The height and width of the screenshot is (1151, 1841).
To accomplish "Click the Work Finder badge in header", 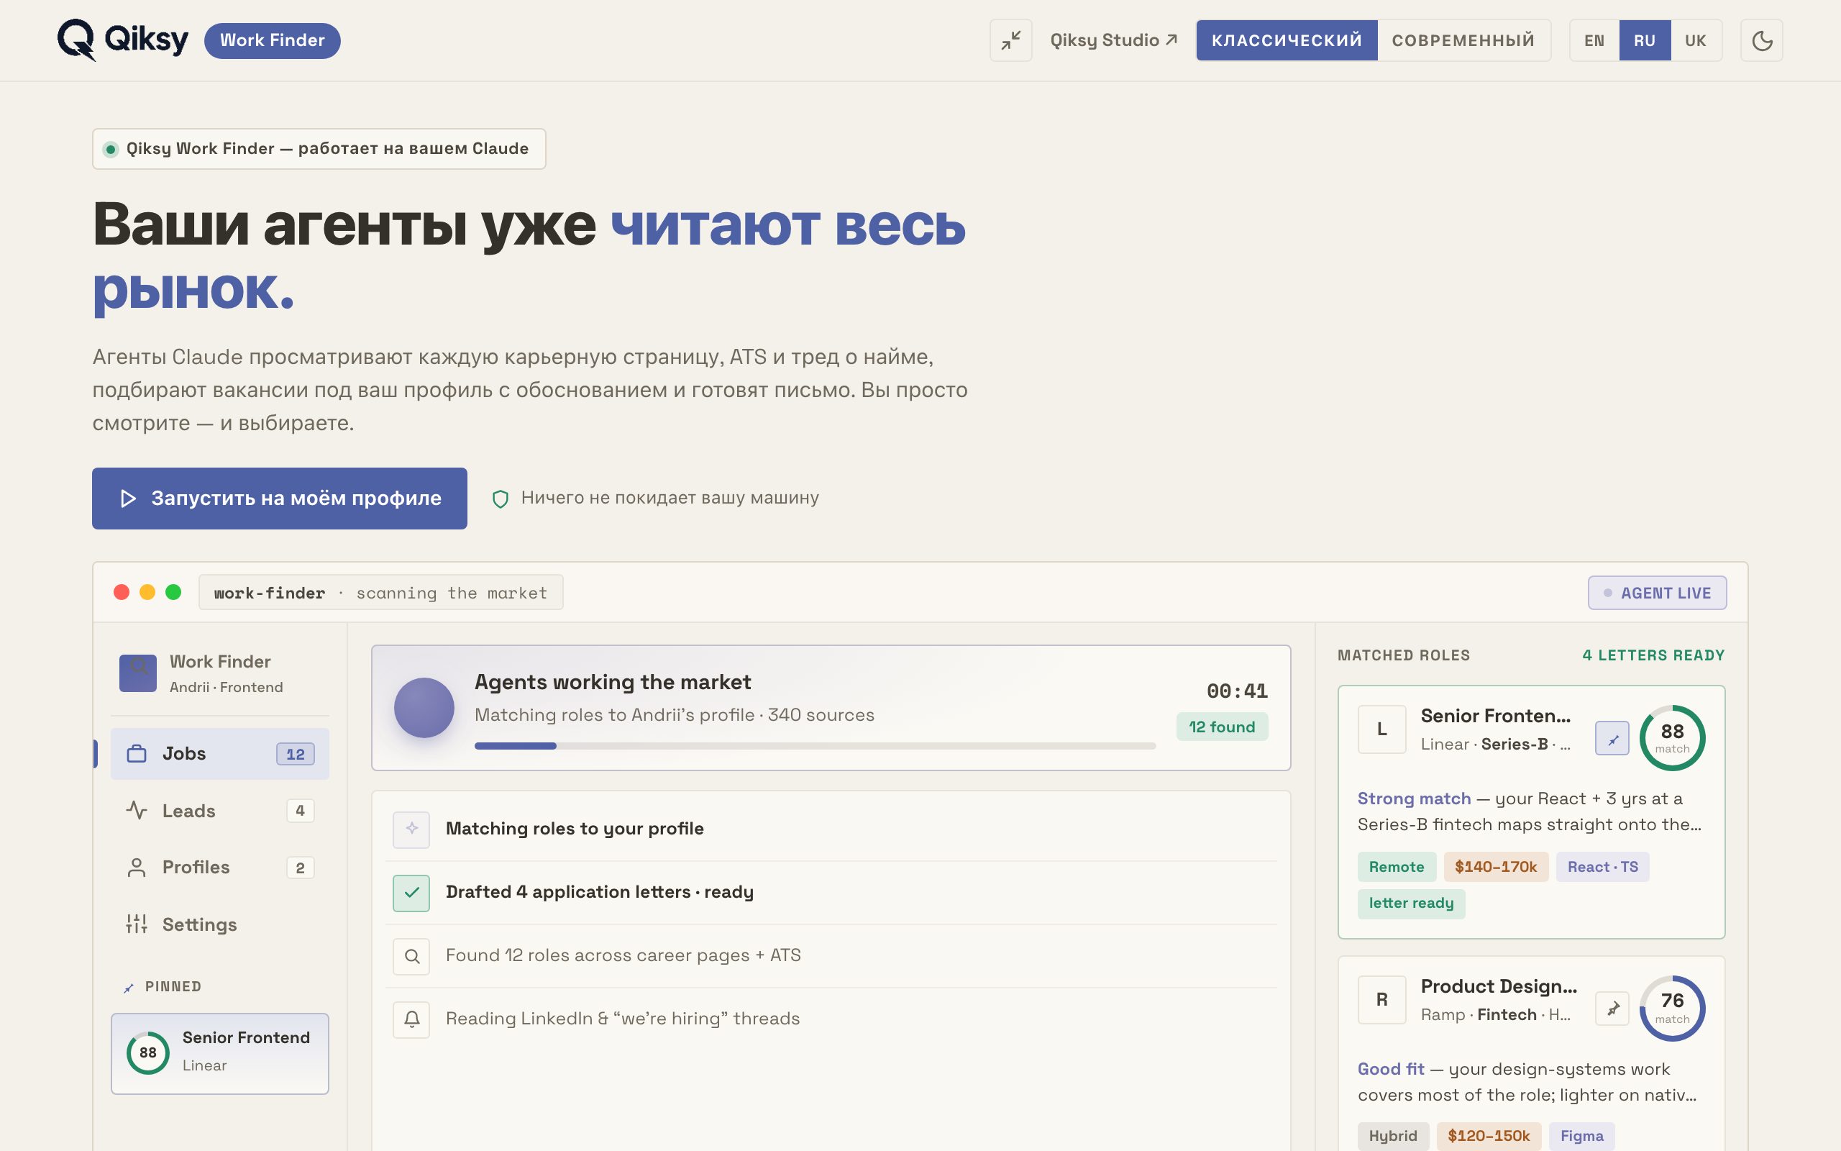I will [x=273, y=40].
